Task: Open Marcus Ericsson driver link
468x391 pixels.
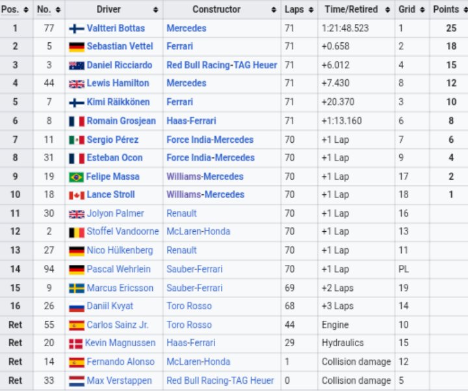Action: (120, 288)
